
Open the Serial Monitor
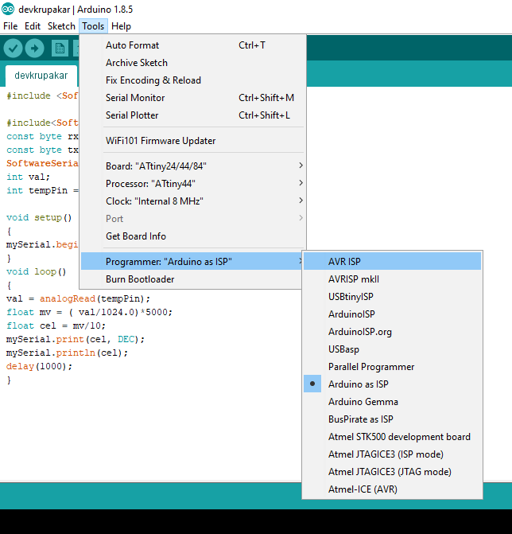coord(192,98)
